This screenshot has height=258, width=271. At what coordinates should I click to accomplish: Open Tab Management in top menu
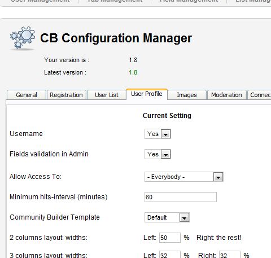(x=115, y=1)
